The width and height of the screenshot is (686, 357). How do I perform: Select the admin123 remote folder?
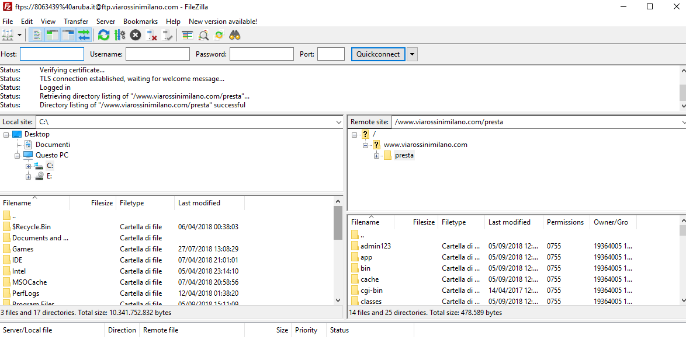(x=375, y=246)
